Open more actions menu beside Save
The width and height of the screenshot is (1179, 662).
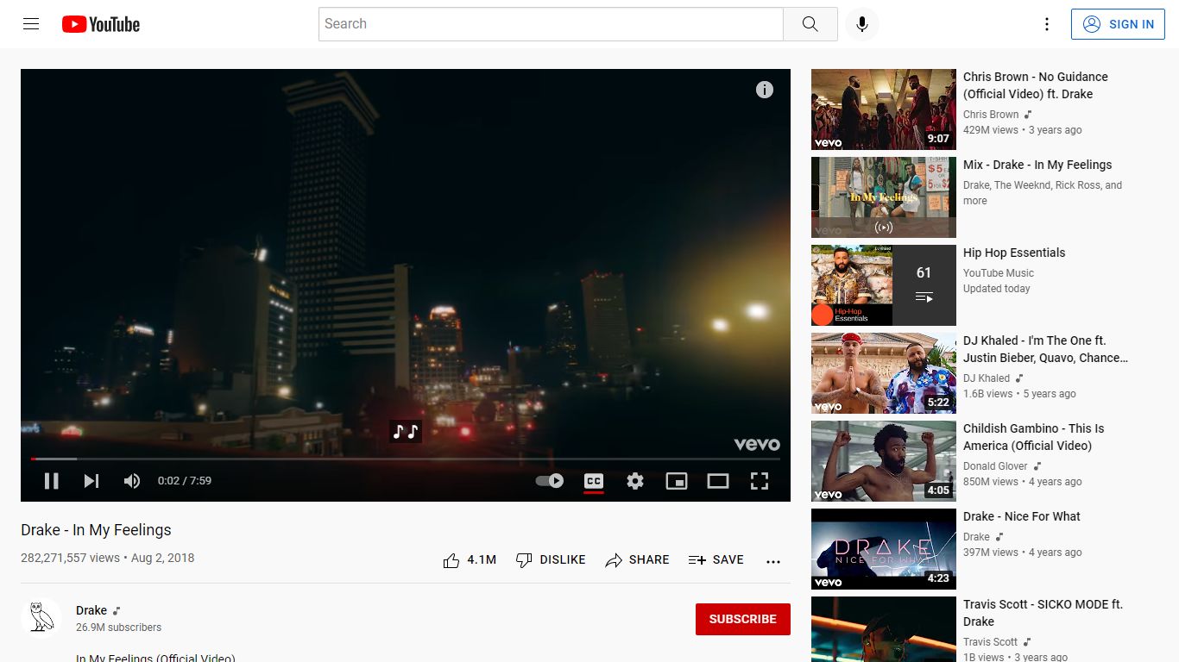point(773,561)
